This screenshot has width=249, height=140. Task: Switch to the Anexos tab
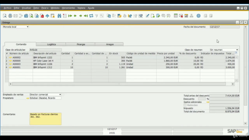(x=109, y=44)
